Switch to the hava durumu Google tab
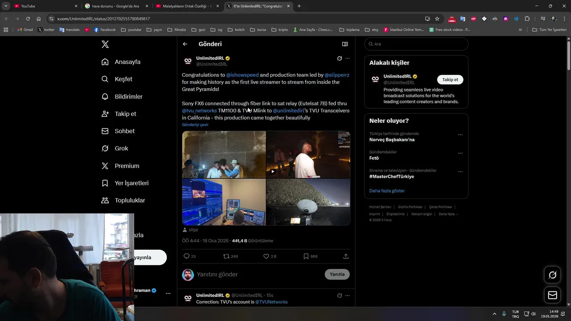Image resolution: width=571 pixels, height=321 pixels. 116,6
